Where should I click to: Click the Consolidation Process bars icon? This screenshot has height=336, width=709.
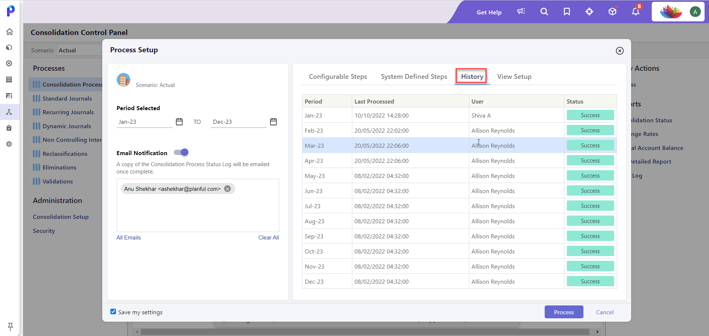(36, 84)
